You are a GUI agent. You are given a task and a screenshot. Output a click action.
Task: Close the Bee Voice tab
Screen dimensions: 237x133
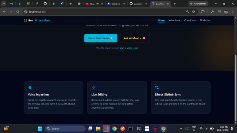[168, 4]
